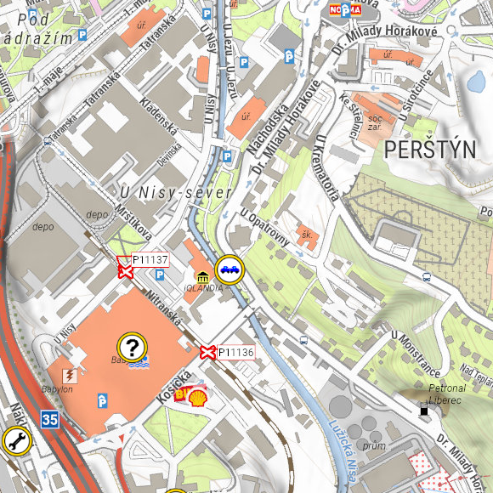Open the question mark marker on Babylon
Viewport: 493px width, 493px height.
tap(132, 347)
